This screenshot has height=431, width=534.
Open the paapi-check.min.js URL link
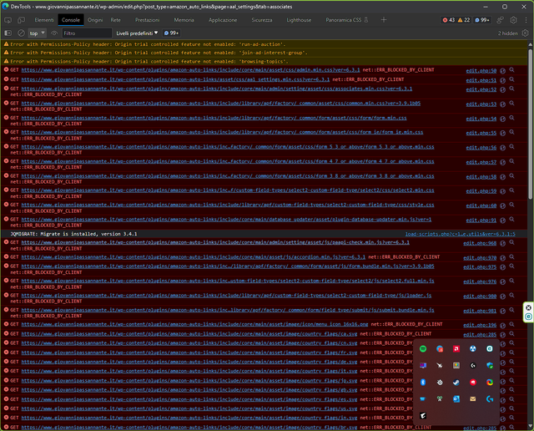[215, 242]
